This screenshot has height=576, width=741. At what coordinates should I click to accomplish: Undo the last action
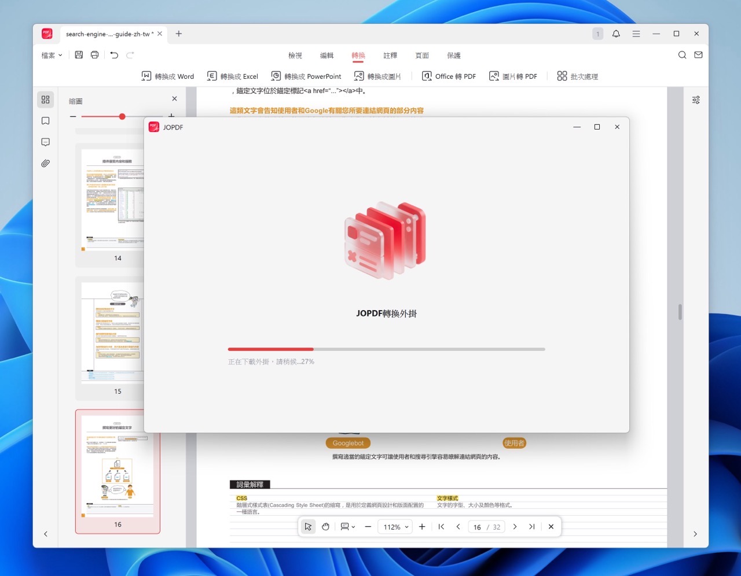(x=114, y=55)
